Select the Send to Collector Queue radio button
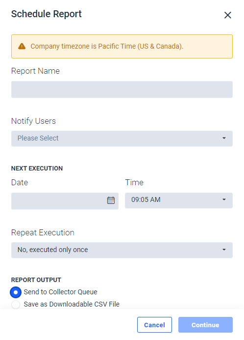Viewport: 244px width, 340px height. 16,292
